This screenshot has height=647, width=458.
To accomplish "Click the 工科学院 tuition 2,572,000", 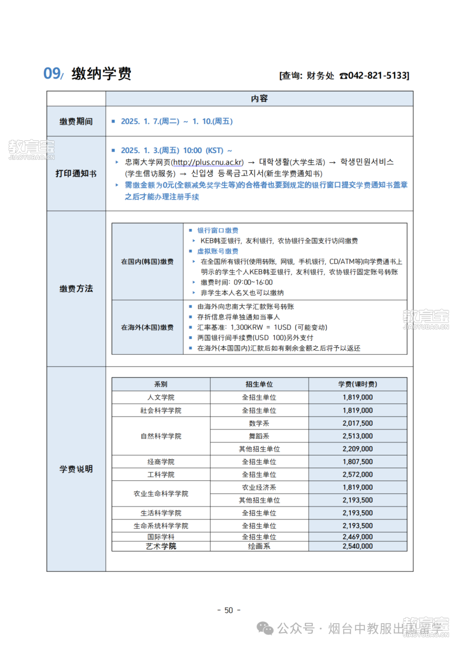I will (358, 474).
